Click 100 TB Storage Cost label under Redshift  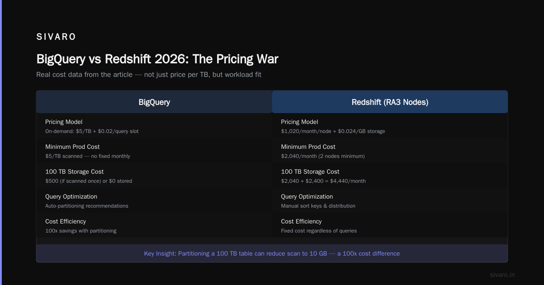310,172
